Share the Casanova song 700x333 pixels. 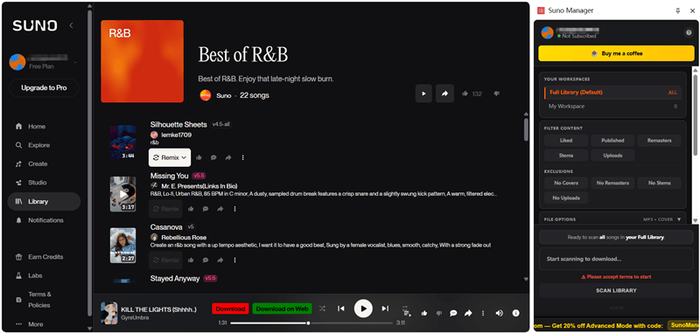220,260
